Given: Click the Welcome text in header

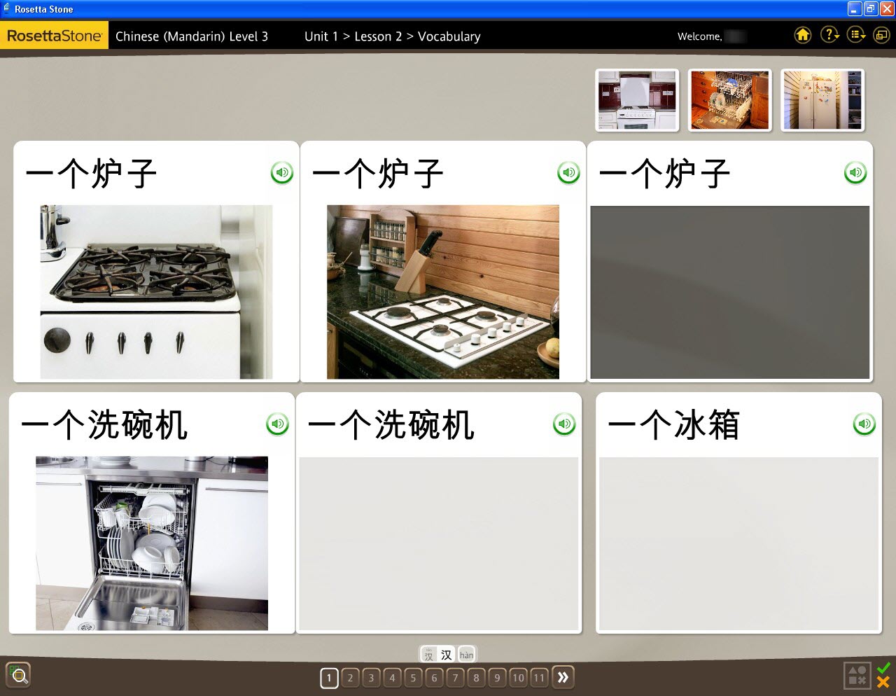Looking at the screenshot, I should (699, 36).
